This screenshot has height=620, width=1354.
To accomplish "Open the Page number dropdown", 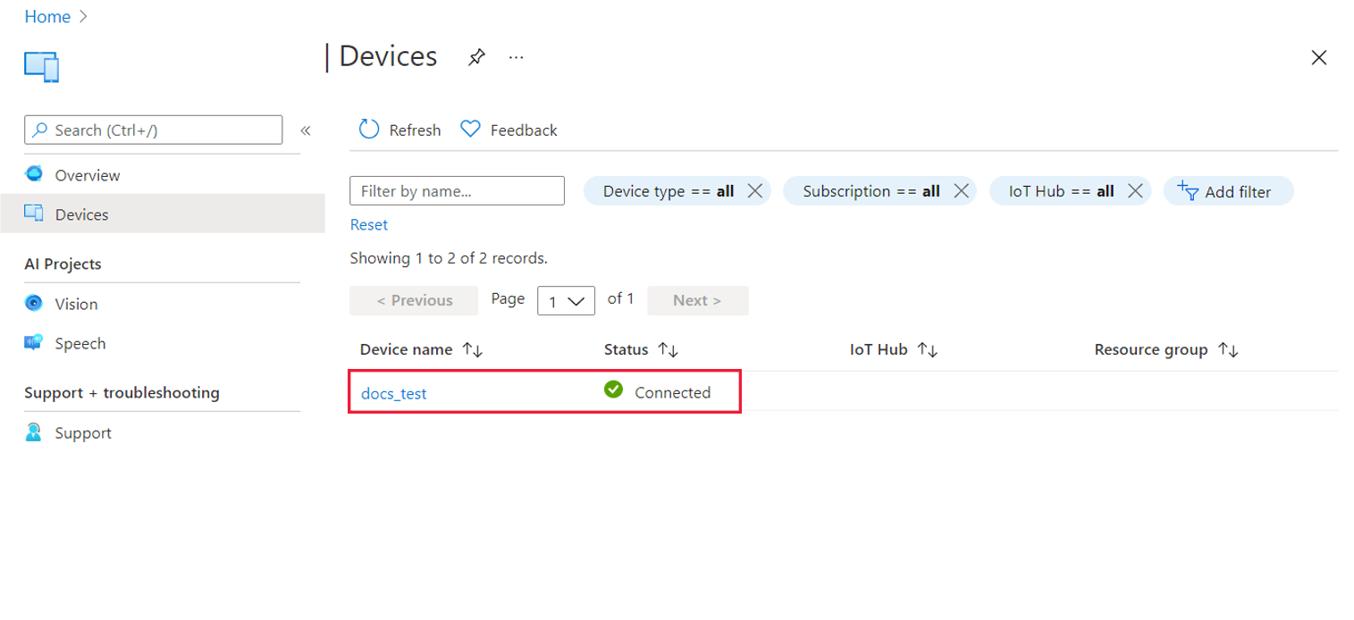I will pyautogui.click(x=566, y=301).
